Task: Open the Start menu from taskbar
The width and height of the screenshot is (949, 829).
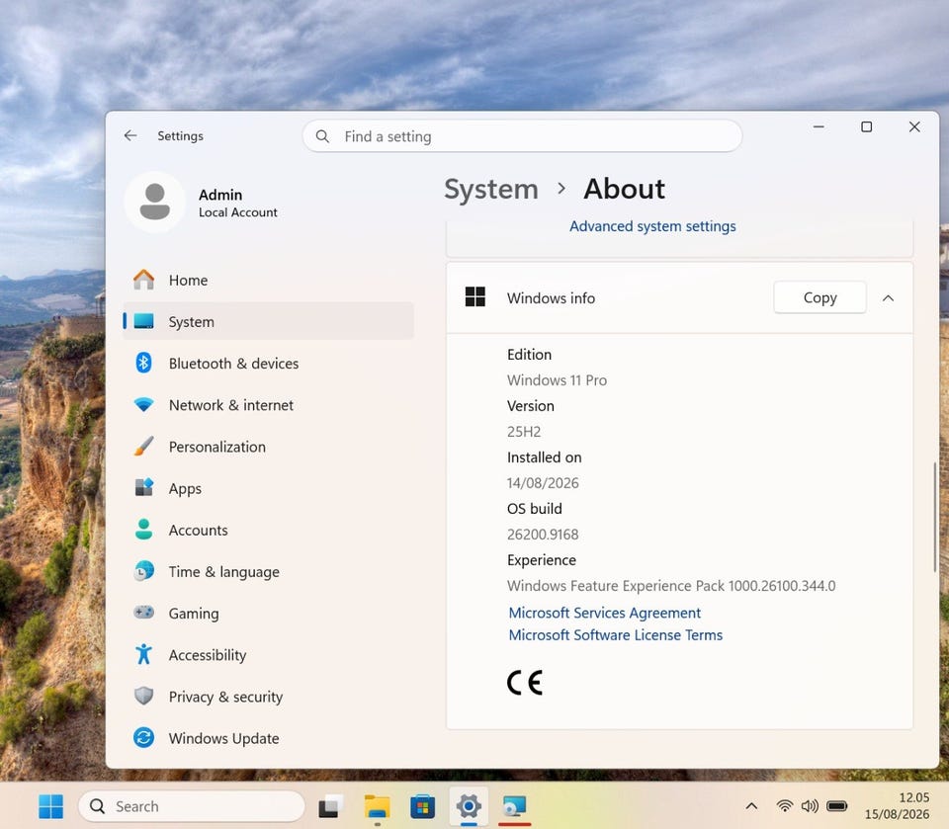Action: 50,806
